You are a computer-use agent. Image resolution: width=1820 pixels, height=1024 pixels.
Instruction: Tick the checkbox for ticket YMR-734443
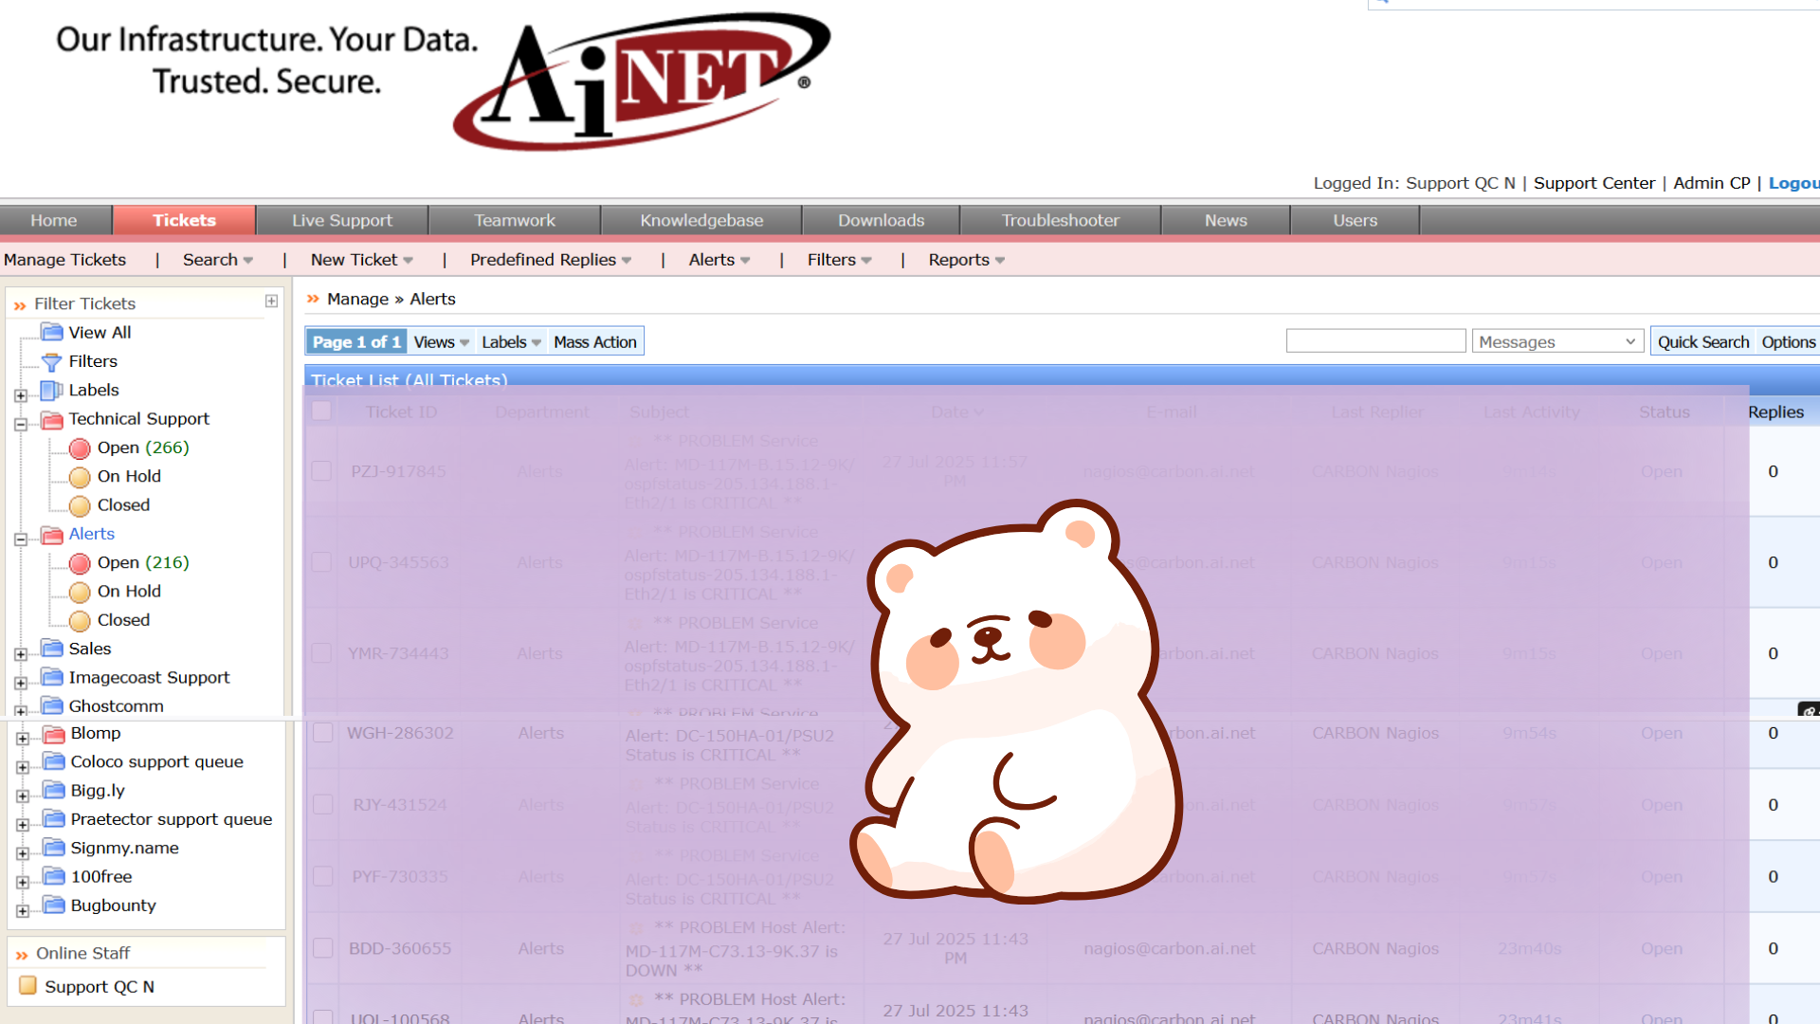(x=321, y=653)
